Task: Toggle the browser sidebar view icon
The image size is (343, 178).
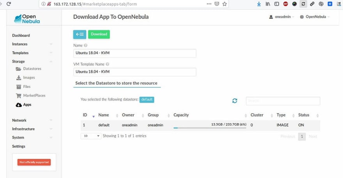Action: (x=277, y=4)
